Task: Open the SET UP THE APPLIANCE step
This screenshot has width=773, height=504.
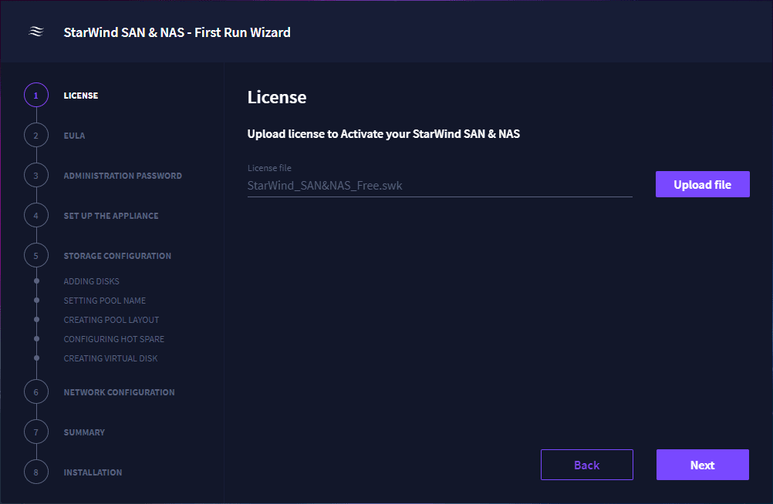Action: point(111,216)
